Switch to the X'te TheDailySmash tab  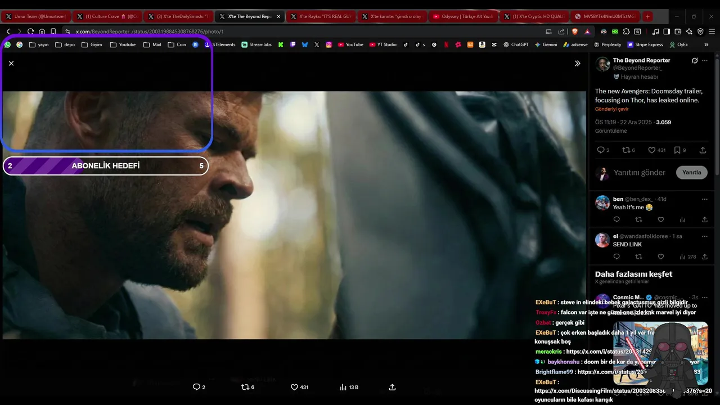pyautogui.click(x=178, y=16)
